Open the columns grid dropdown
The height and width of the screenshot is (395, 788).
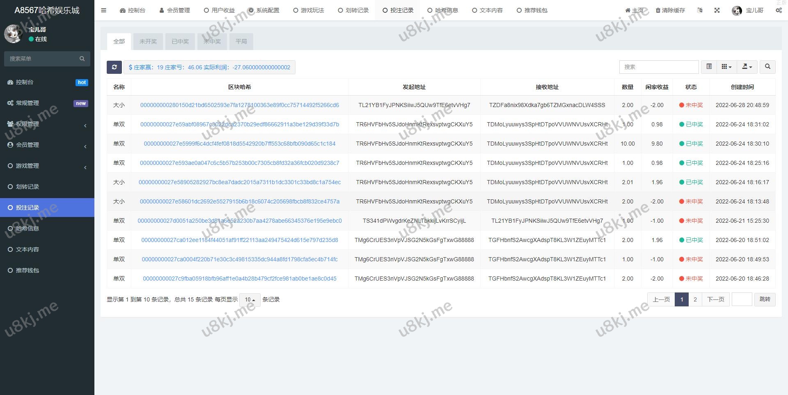click(x=726, y=66)
